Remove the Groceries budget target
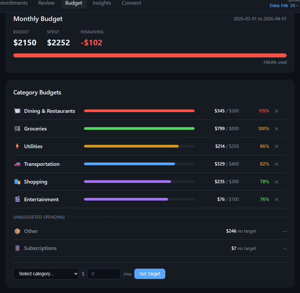The width and height of the screenshot is (300, 293). 276,128
